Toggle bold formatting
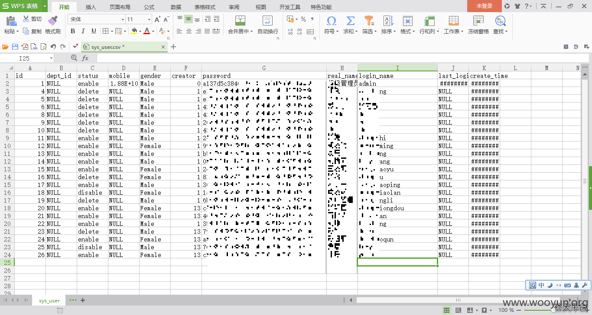This screenshot has height=315, width=592. (x=73, y=31)
